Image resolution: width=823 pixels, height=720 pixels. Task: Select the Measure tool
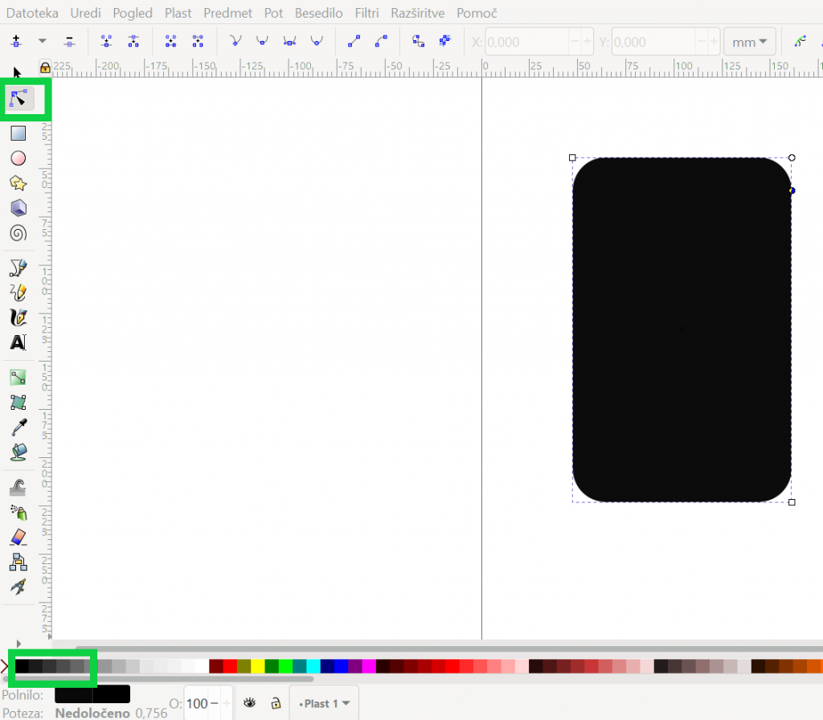pos(18,587)
